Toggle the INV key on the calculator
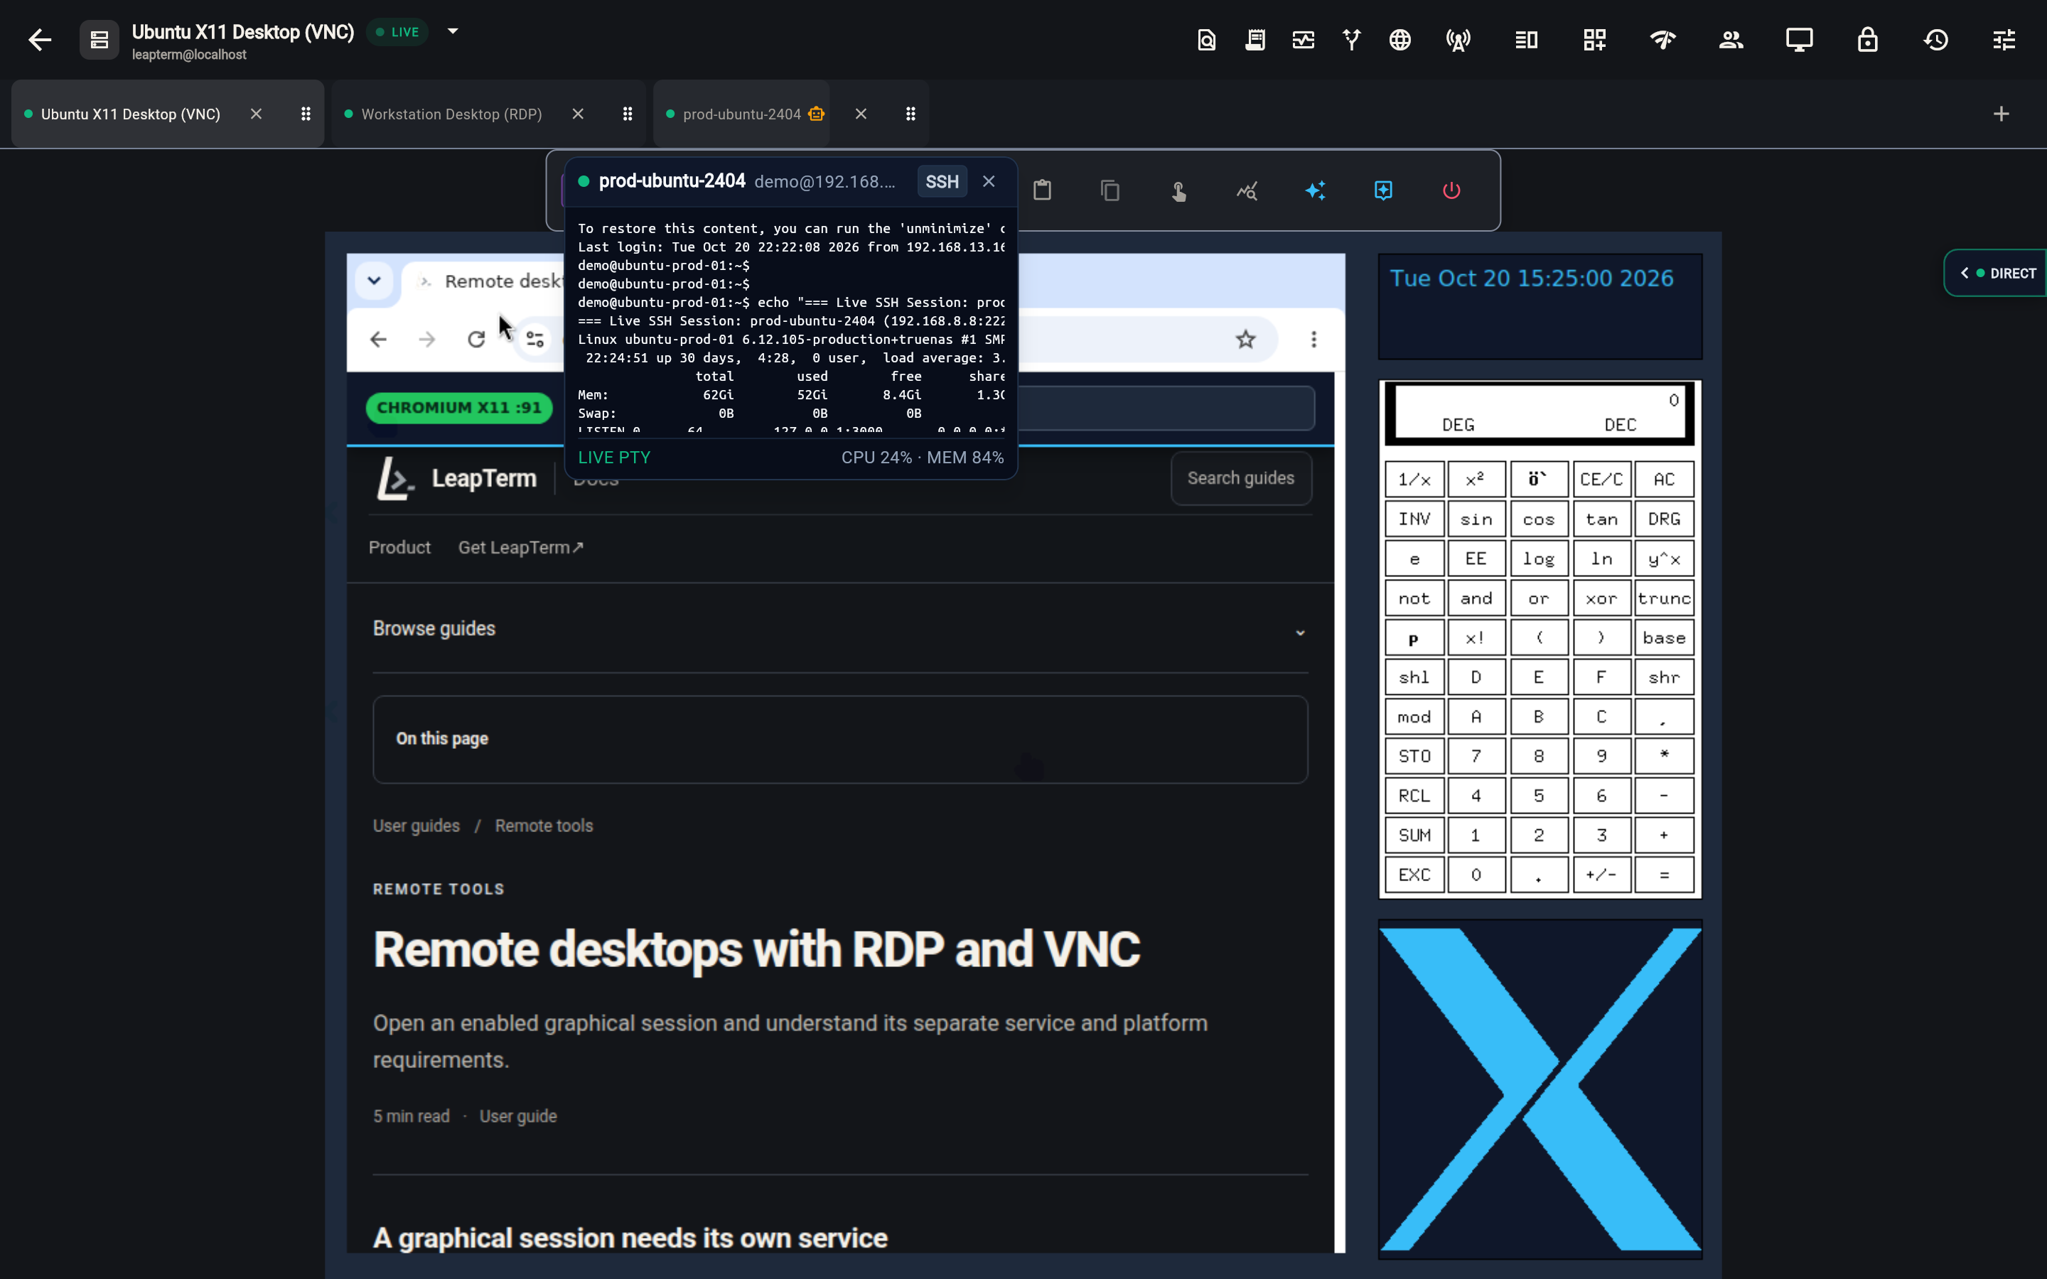 coord(1414,519)
